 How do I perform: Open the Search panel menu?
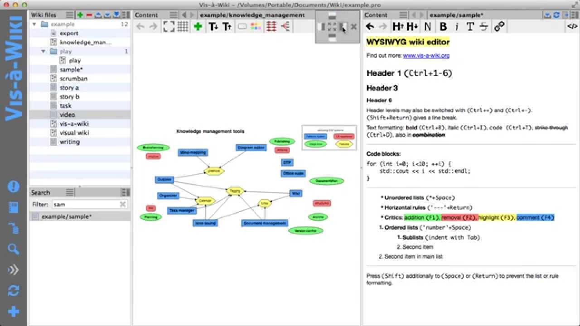tap(69, 192)
